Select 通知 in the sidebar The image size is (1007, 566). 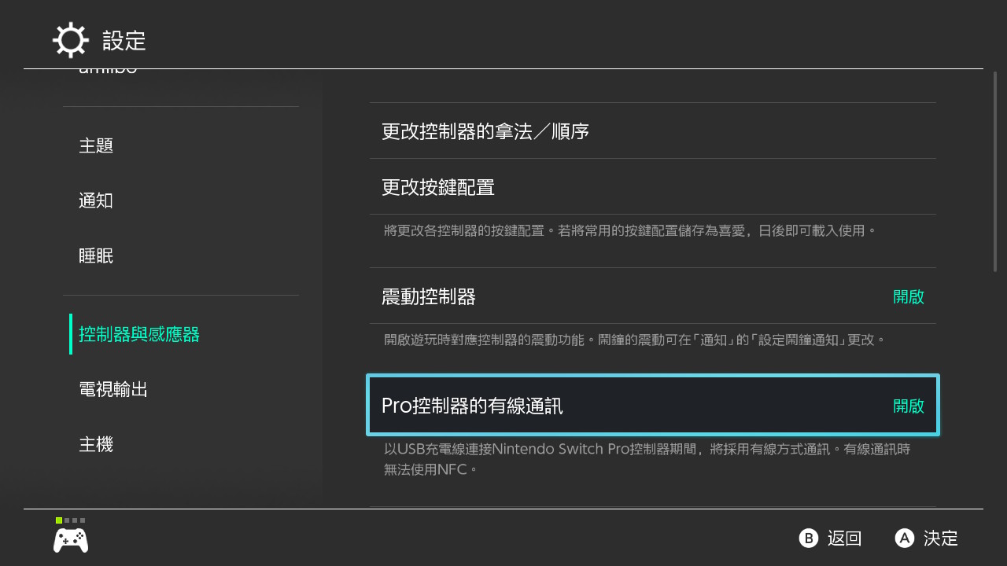(97, 201)
